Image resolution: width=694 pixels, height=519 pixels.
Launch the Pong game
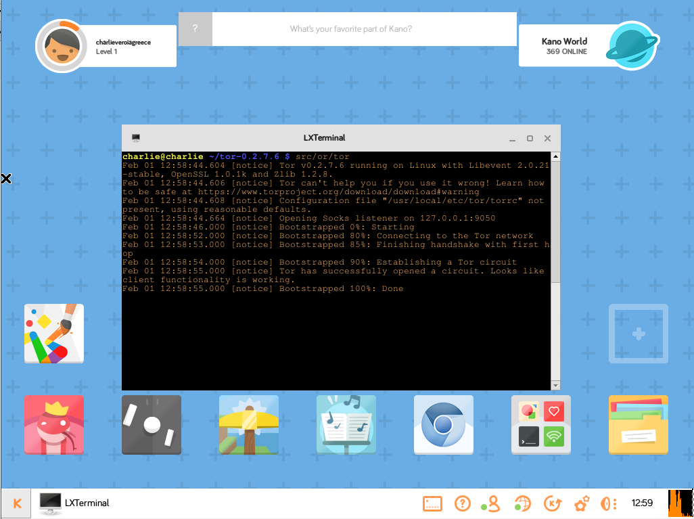point(152,424)
